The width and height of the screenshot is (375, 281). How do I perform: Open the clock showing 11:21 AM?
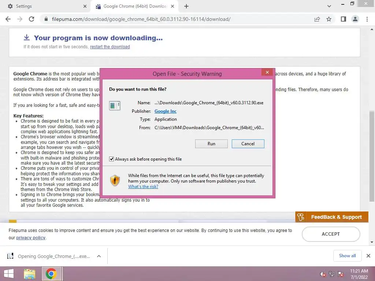[x=359, y=274]
